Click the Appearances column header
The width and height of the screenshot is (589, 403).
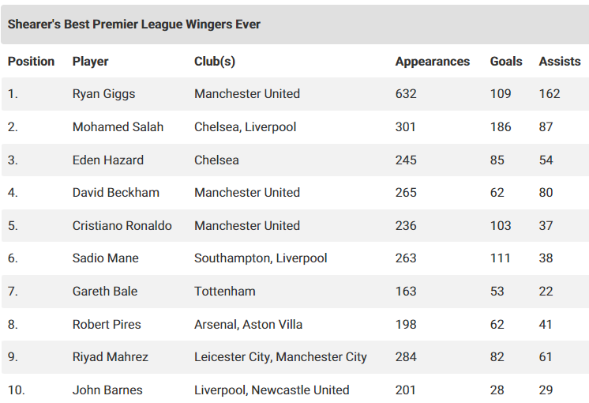pyautogui.click(x=433, y=62)
